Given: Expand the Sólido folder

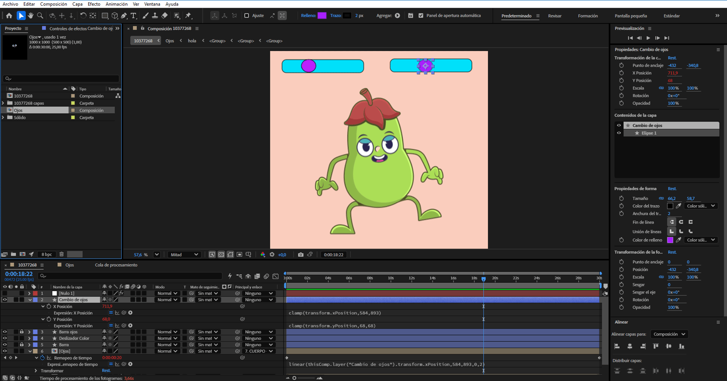Looking at the screenshot, I should pyautogui.click(x=3, y=117).
